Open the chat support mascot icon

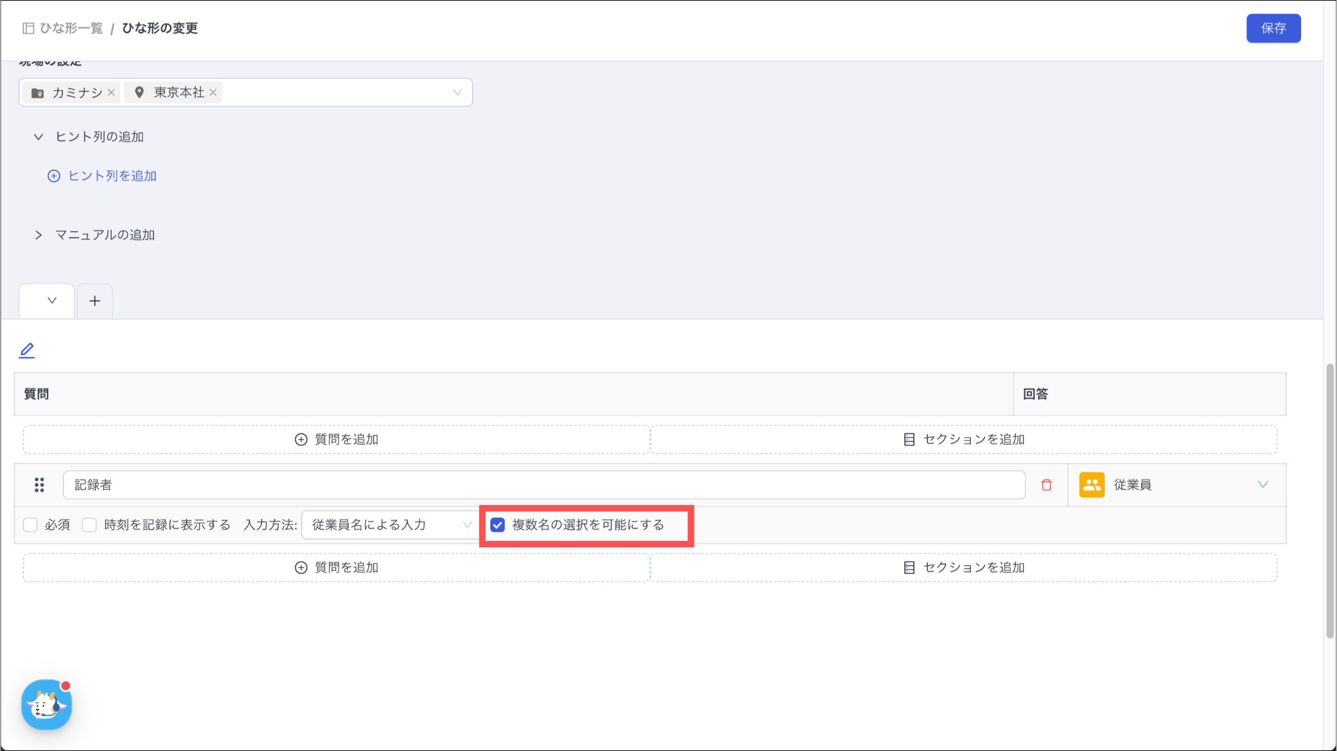[x=46, y=705]
